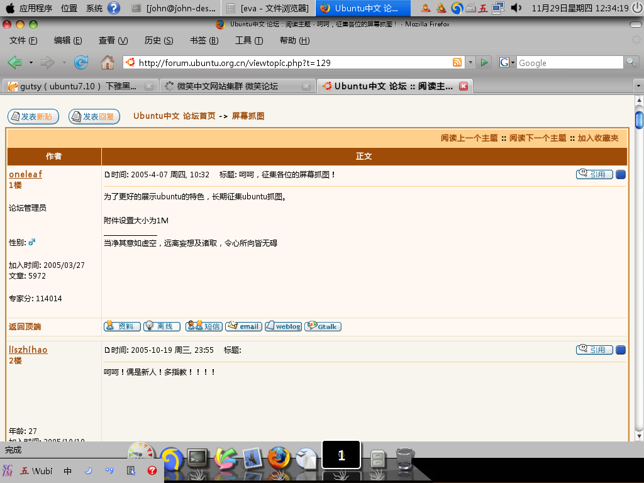644x483 pixels.
Task: Click the single-person buddy icon in the tray
Action: (x=426, y=8)
